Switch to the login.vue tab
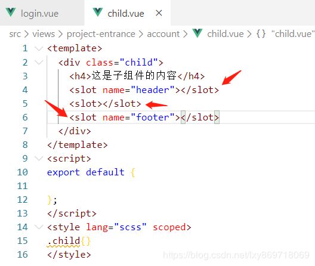Image resolution: width=315 pixels, height=266 pixels. pos(42,13)
